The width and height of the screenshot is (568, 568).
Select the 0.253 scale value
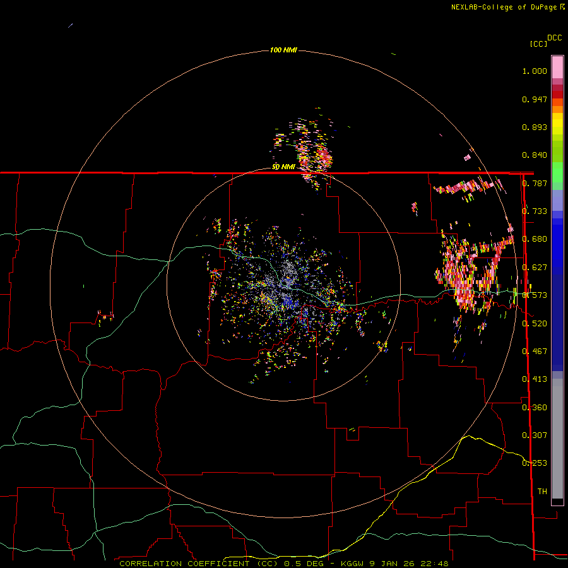tap(535, 463)
